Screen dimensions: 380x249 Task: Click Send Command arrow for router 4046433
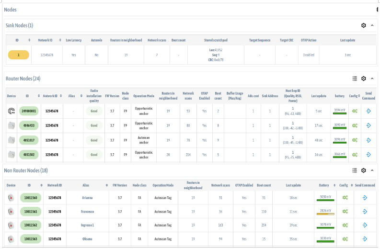(368, 125)
